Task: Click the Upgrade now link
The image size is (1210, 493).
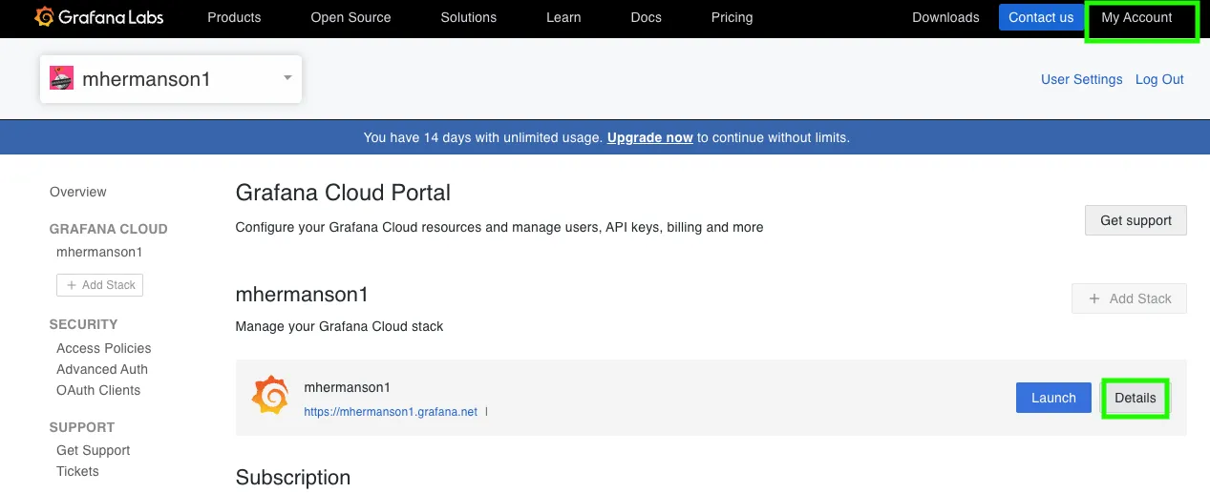Action: pos(650,137)
